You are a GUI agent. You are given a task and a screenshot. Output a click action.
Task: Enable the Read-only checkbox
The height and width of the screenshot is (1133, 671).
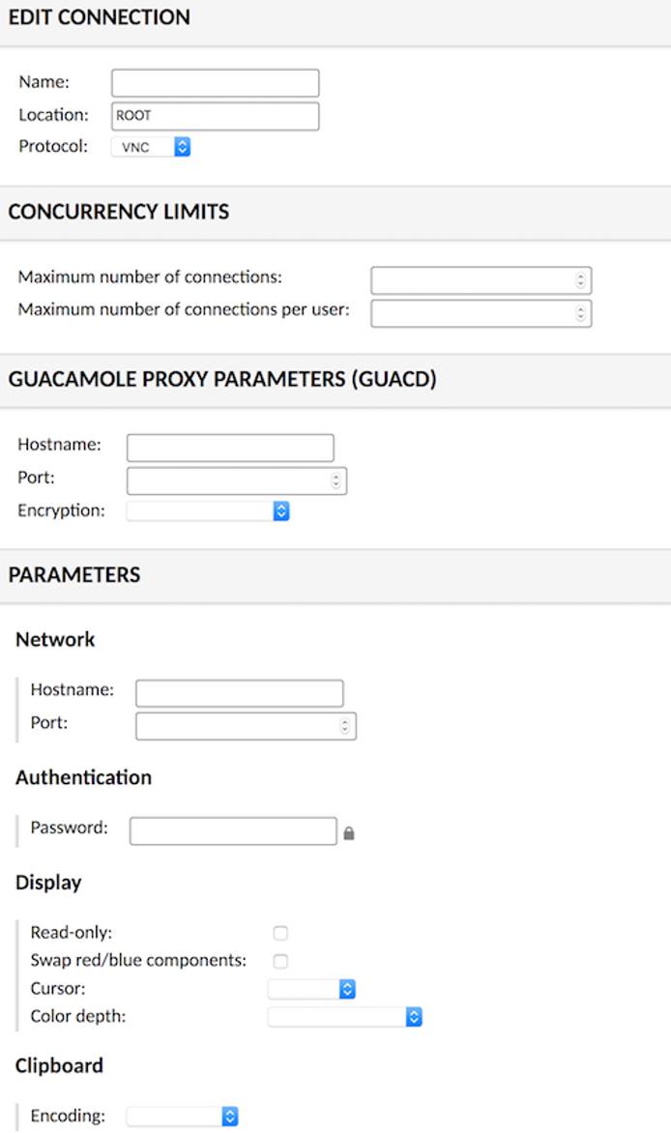pos(280,932)
